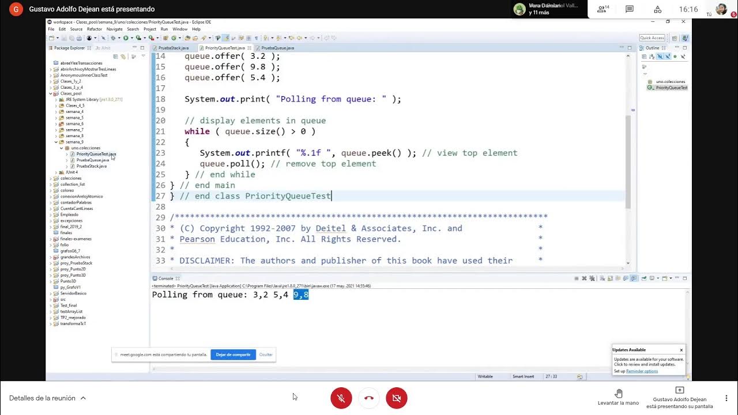Toggle Mark Occurrences highlighter icon
The width and height of the screenshot is (738, 415).
tap(227, 38)
